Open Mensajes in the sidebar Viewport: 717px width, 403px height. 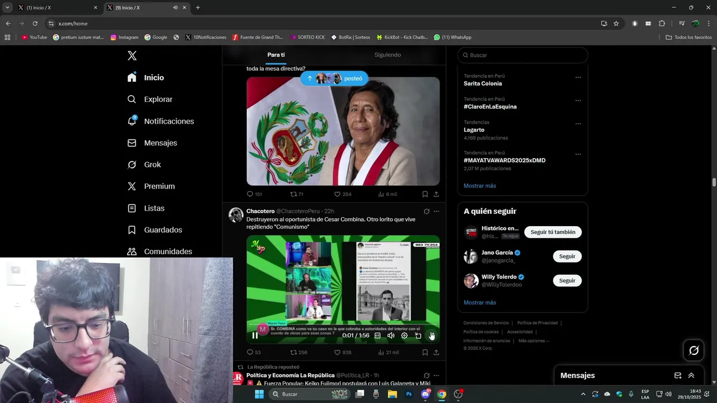coord(152,143)
